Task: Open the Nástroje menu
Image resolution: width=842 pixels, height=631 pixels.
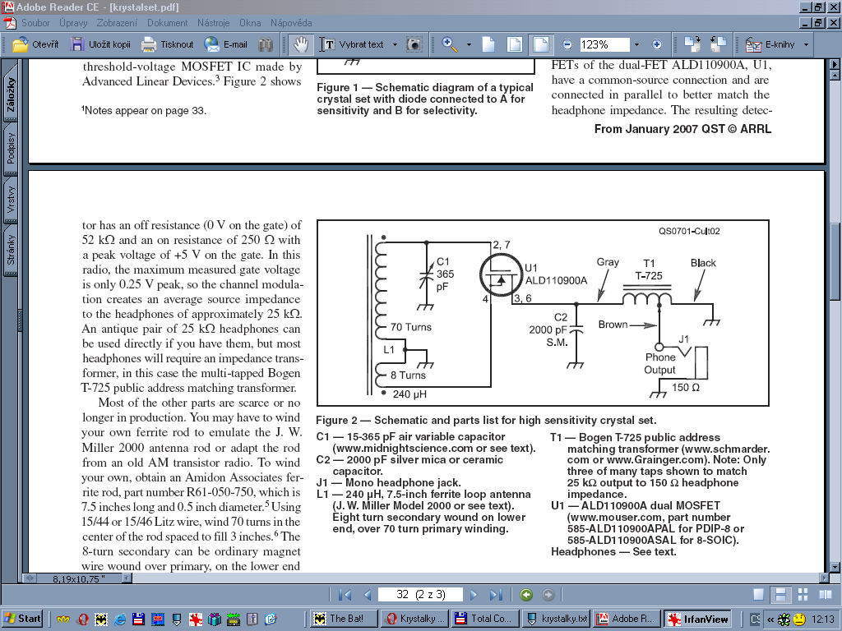Action: pyautogui.click(x=213, y=23)
